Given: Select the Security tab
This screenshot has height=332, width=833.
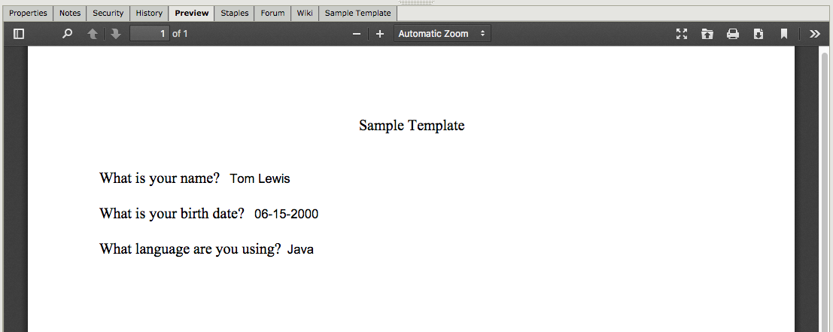Looking at the screenshot, I should (x=108, y=13).
